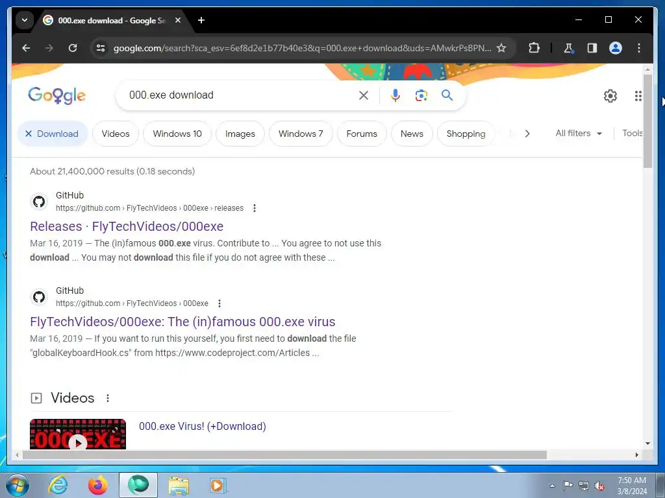Go back to the previous page

26,48
